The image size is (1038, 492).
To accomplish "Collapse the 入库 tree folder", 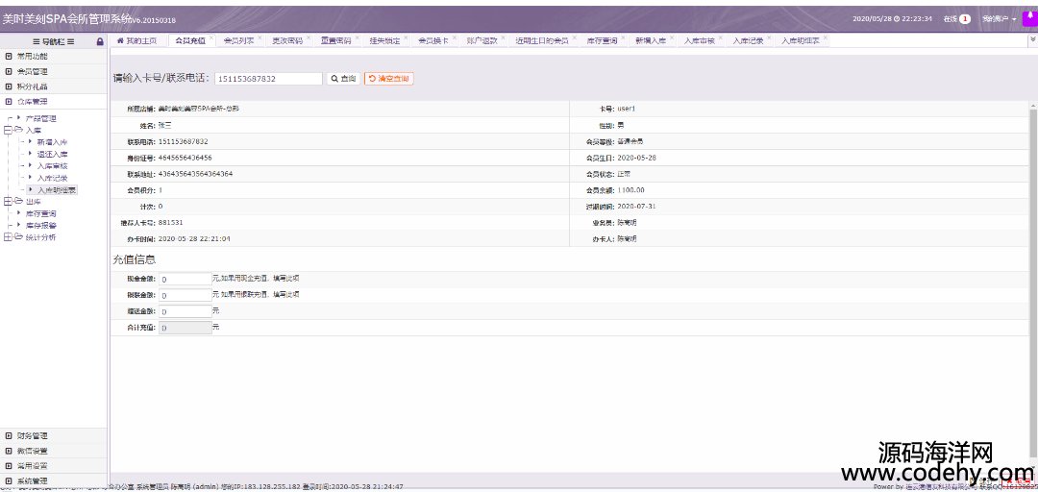I will pos(8,130).
